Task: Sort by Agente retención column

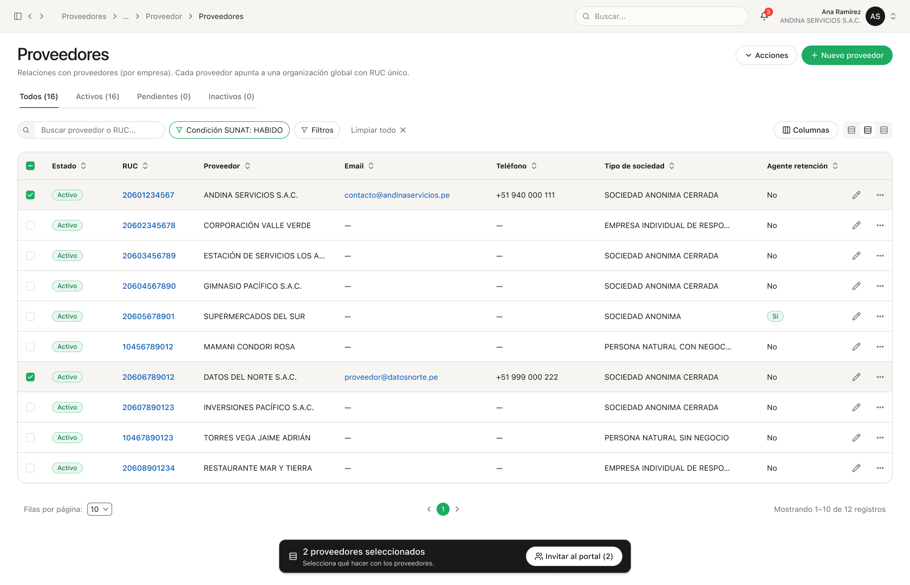Action: point(803,166)
